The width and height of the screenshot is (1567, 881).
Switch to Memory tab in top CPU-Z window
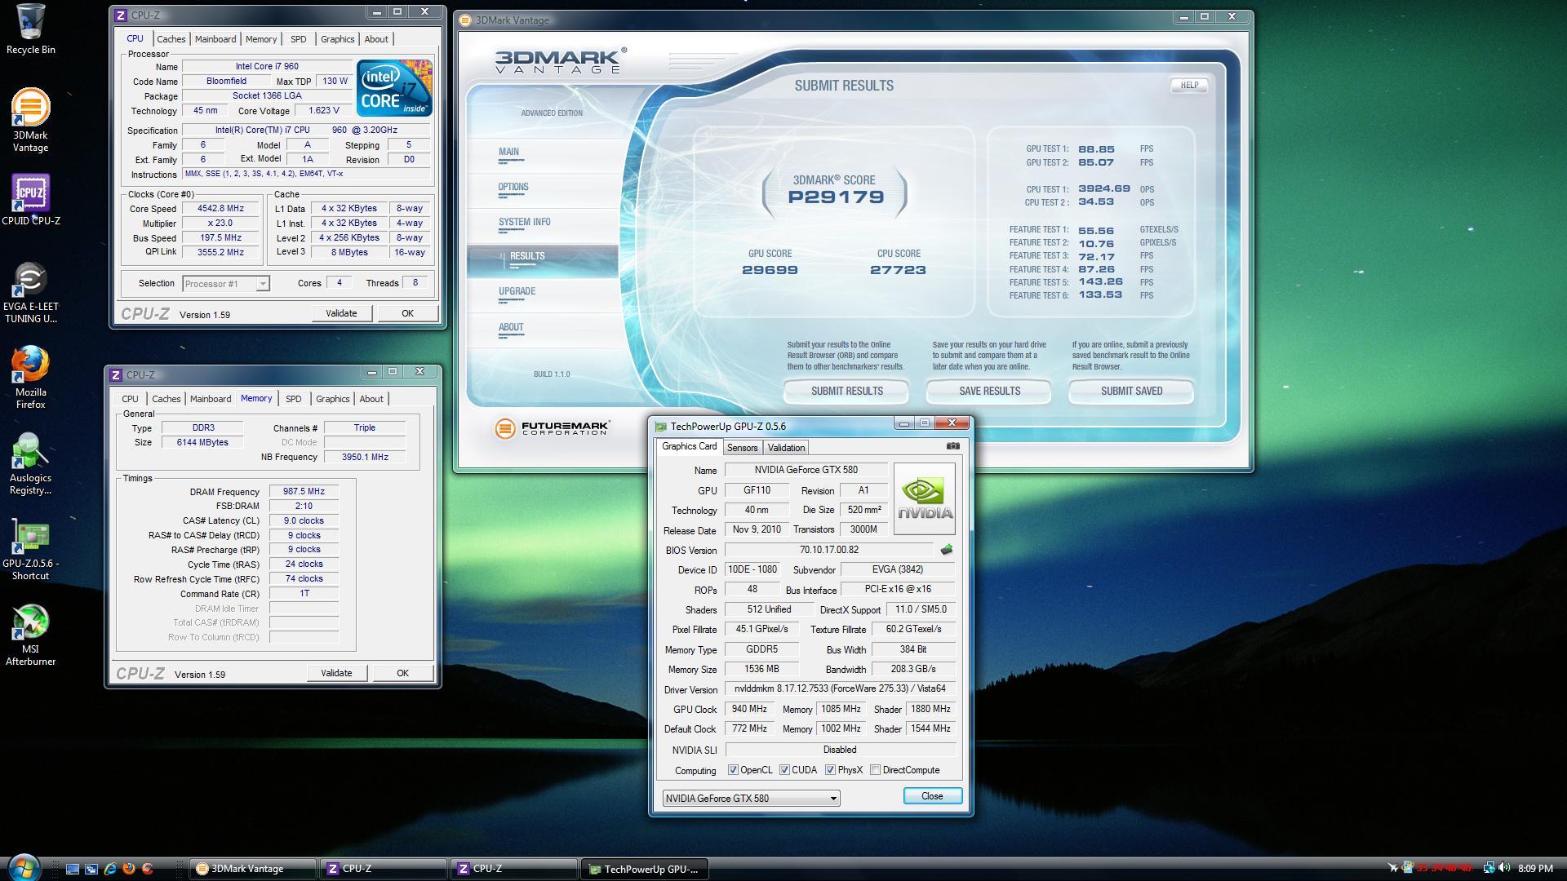coord(261,39)
